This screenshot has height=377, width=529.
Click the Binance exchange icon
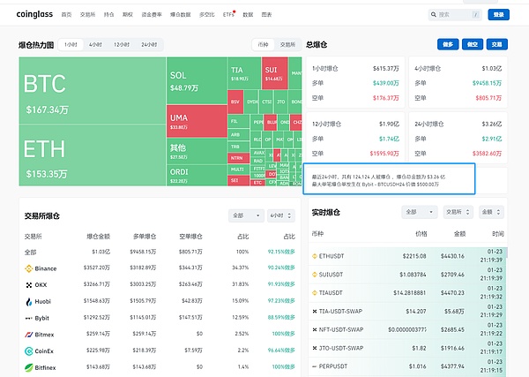click(x=28, y=268)
